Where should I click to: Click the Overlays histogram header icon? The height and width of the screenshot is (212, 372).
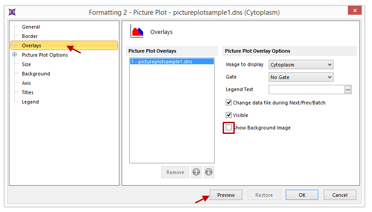click(136, 31)
